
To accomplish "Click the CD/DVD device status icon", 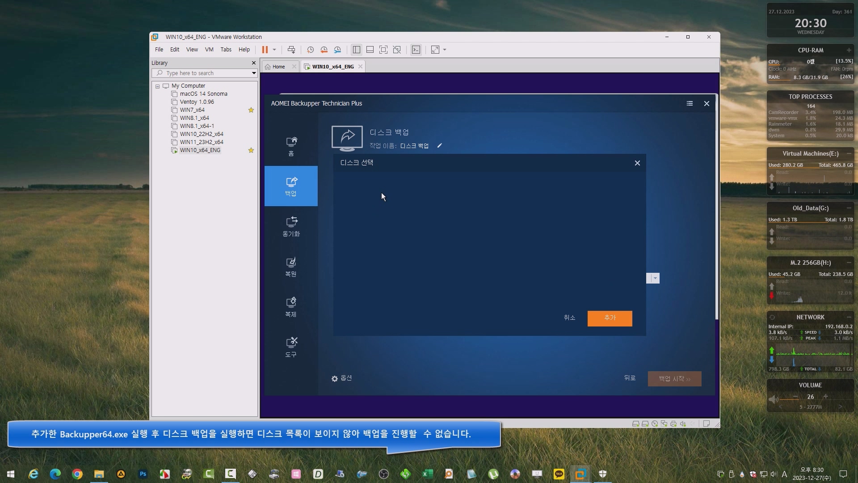I will pos(655,424).
